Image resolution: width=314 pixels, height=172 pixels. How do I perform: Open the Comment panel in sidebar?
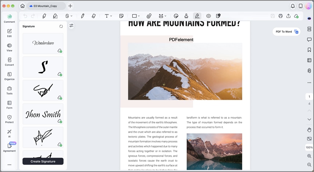point(10,19)
